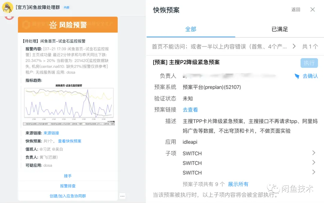
Task: Expand the 首页不能访问 scenario row chevron
Action: [294, 46]
